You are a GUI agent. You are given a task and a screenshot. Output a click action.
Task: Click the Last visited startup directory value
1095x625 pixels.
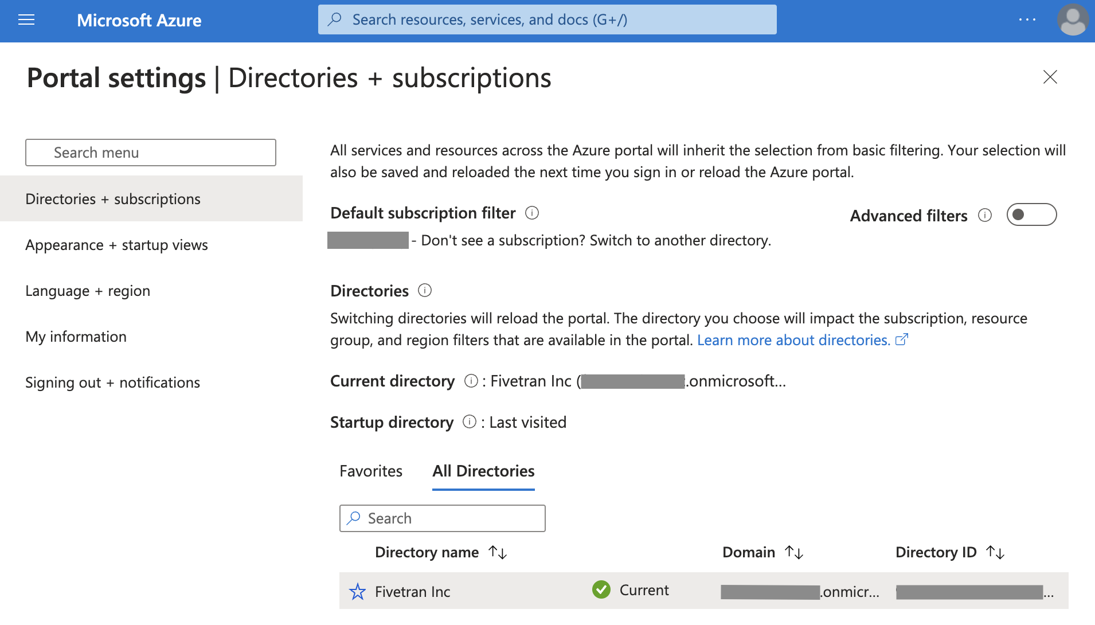527,423
